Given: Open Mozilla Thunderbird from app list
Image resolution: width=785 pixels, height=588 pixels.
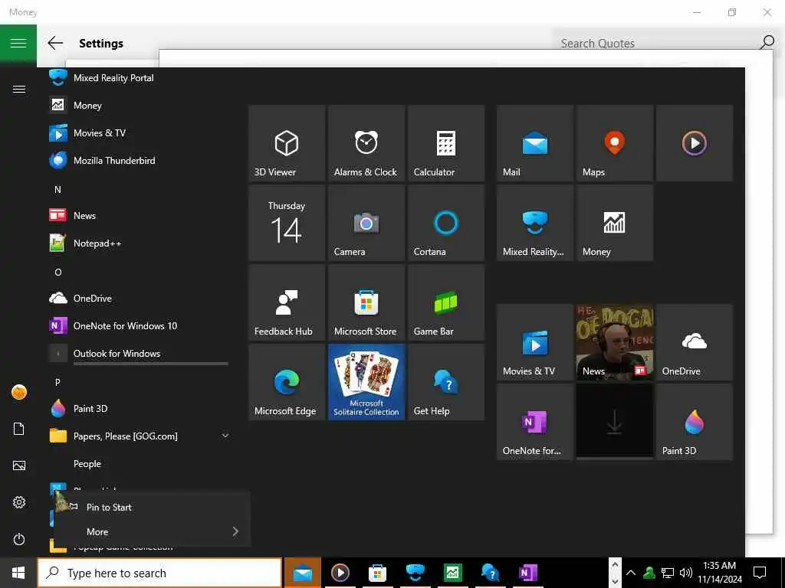Looking at the screenshot, I should pos(140,161).
